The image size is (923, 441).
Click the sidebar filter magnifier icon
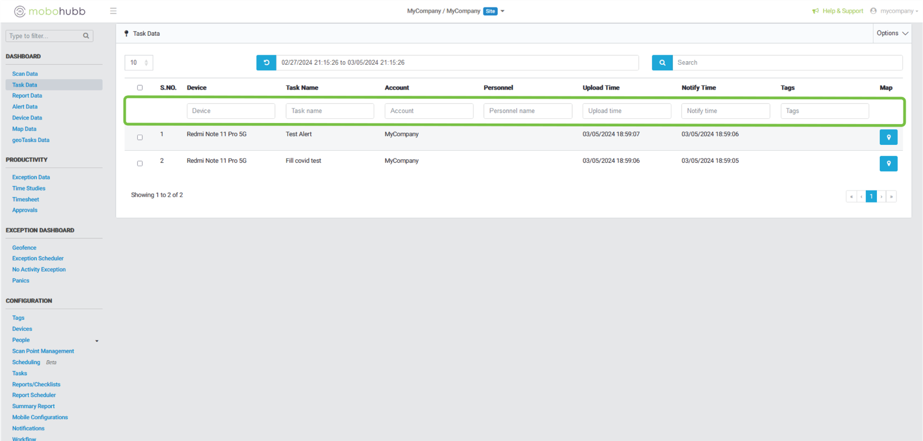pos(86,36)
